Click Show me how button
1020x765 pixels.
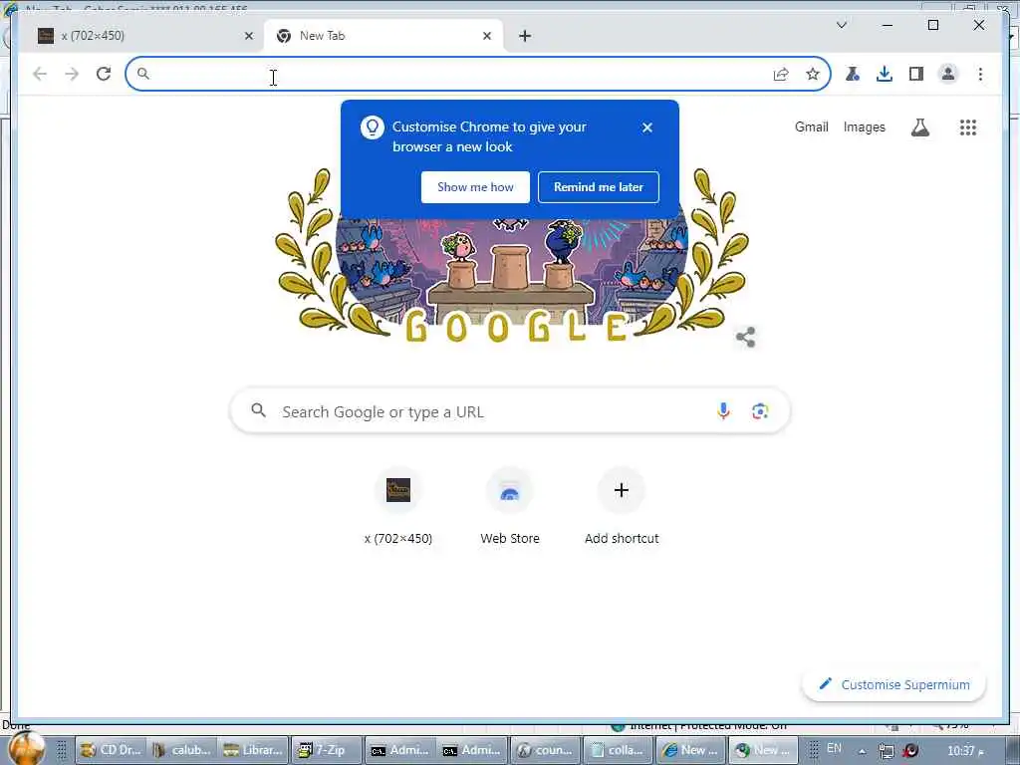(475, 187)
